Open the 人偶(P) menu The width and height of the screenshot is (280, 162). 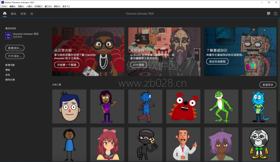pyautogui.click(x=29, y=6)
